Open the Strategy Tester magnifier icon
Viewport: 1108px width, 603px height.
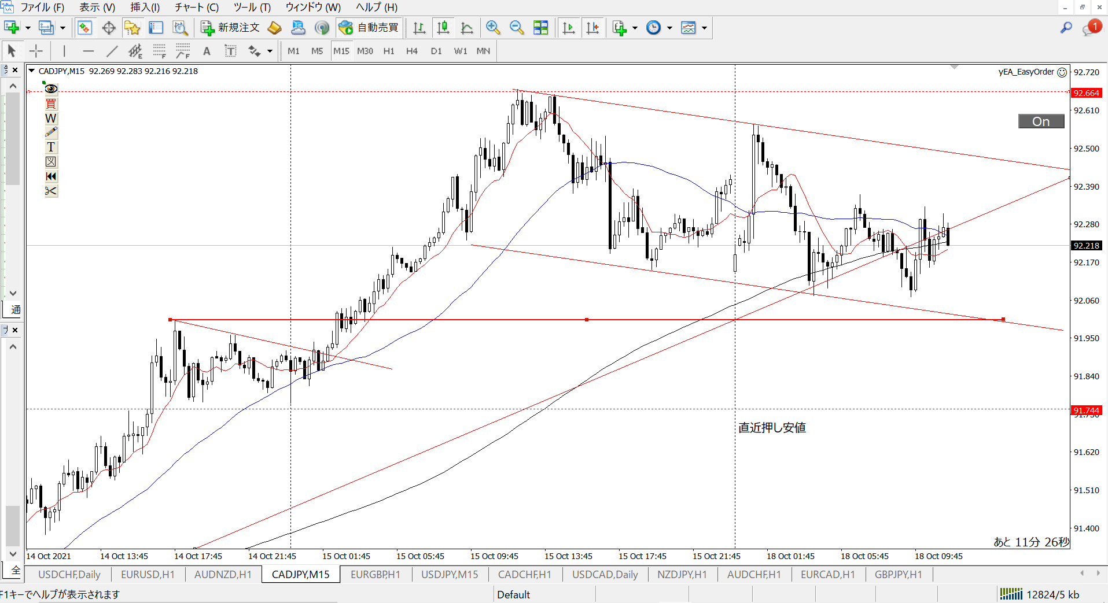tap(180, 27)
